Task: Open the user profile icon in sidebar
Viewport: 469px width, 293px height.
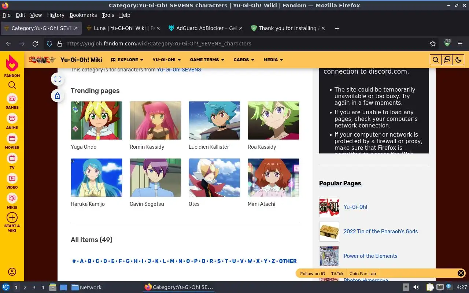Action: point(12,272)
